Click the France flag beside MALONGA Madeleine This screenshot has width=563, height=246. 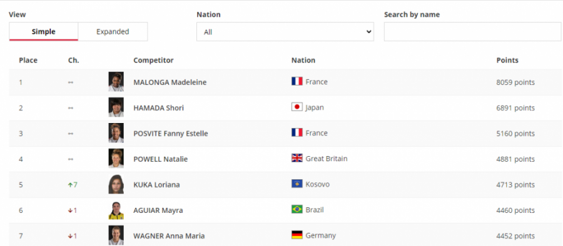pyautogui.click(x=297, y=81)
